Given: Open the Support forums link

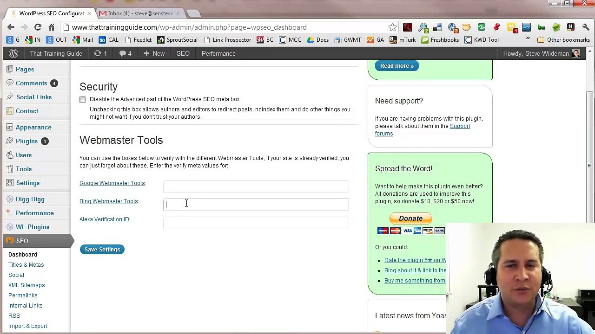Looking at the screenshot, I should [x=423, y=130].
